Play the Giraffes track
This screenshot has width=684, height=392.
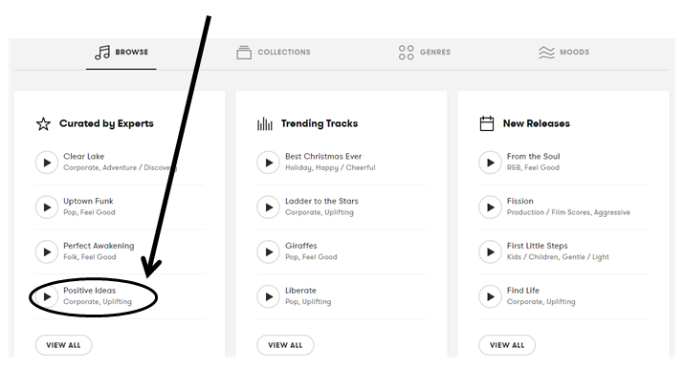tap(269, 251)
